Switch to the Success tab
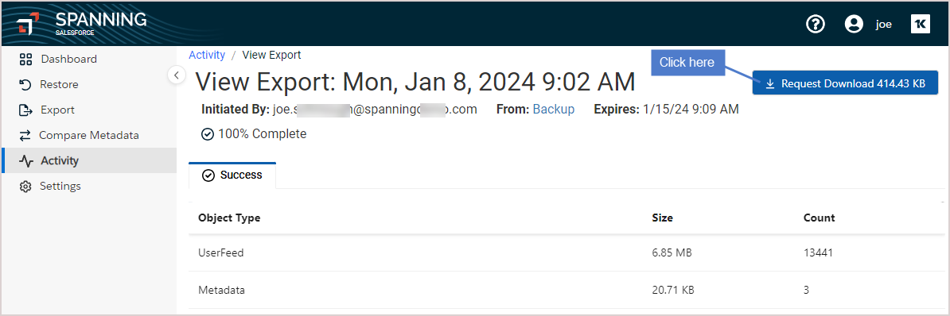Image resolution: width=950 pixels, height=316 pixels. pyautogui.click(x=232, y=175)
